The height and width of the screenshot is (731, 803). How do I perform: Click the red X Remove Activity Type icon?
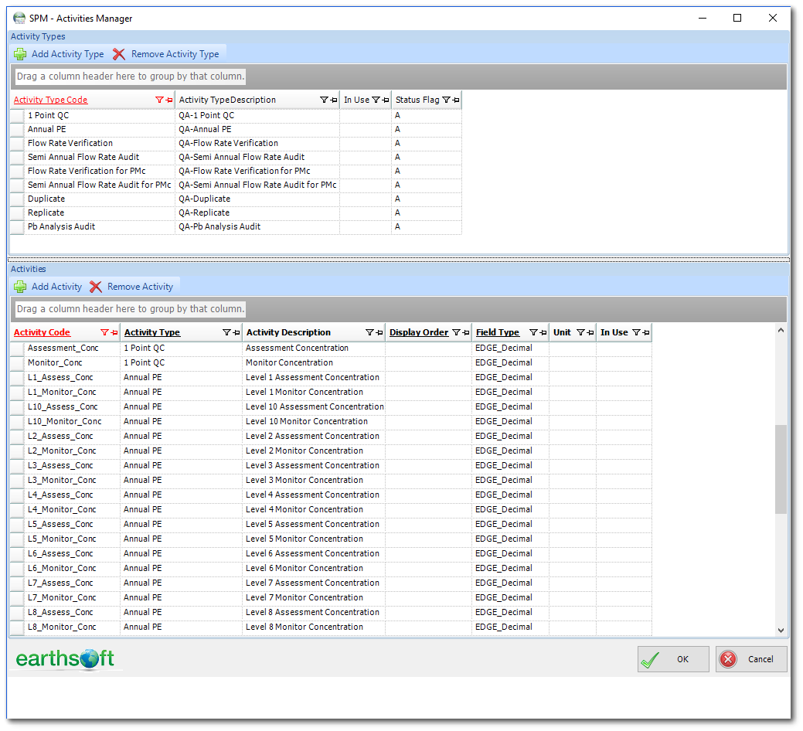[x=119, y=54]
